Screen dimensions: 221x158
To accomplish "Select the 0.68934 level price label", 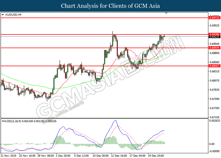I will [x=214, y=48].
